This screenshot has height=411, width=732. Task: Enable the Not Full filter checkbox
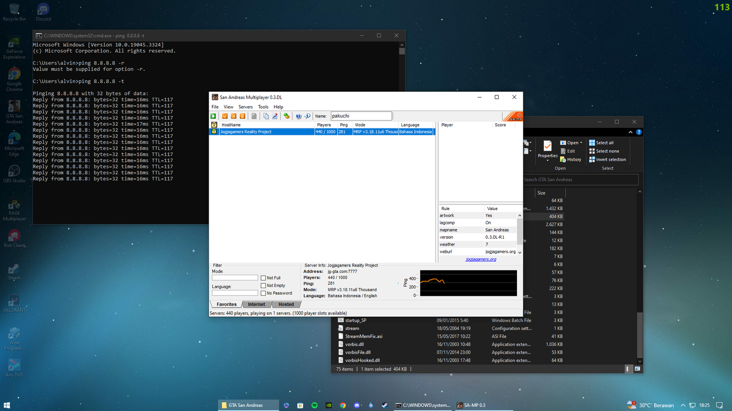click(263, 278)
